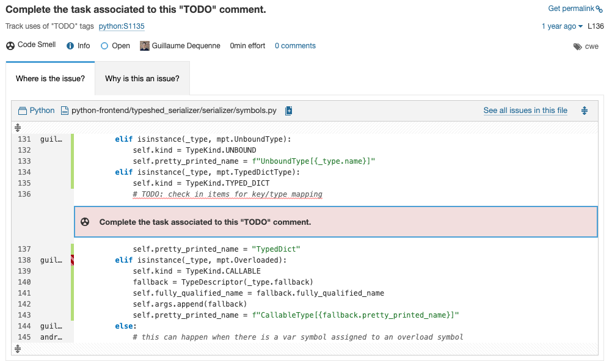The height and width of the screenshot is (361, 612).
Task: Click Guillaume Dequenne's avatar
Action: pyautogui.click(x=145, y=46)
